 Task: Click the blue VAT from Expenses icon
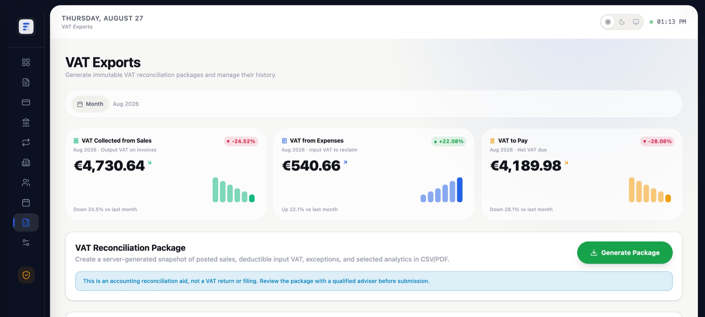(284, 141)
